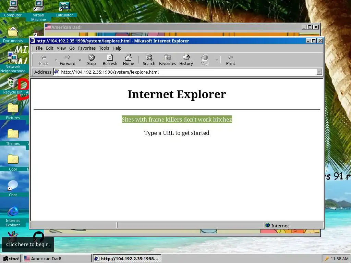Click the 'Internet Explorer' page heading
The image size is (351, 263).
177,95
